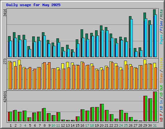Select the day 20 green kB bar

click(102, 113)
